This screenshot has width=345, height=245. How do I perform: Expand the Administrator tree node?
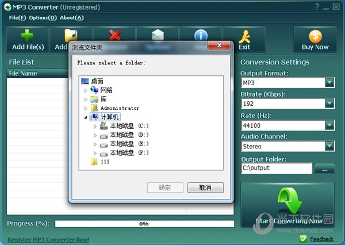pos(86,108)
